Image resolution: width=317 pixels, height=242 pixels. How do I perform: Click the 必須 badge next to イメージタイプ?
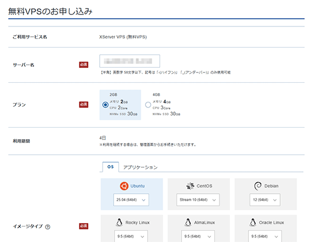[84, 226]
